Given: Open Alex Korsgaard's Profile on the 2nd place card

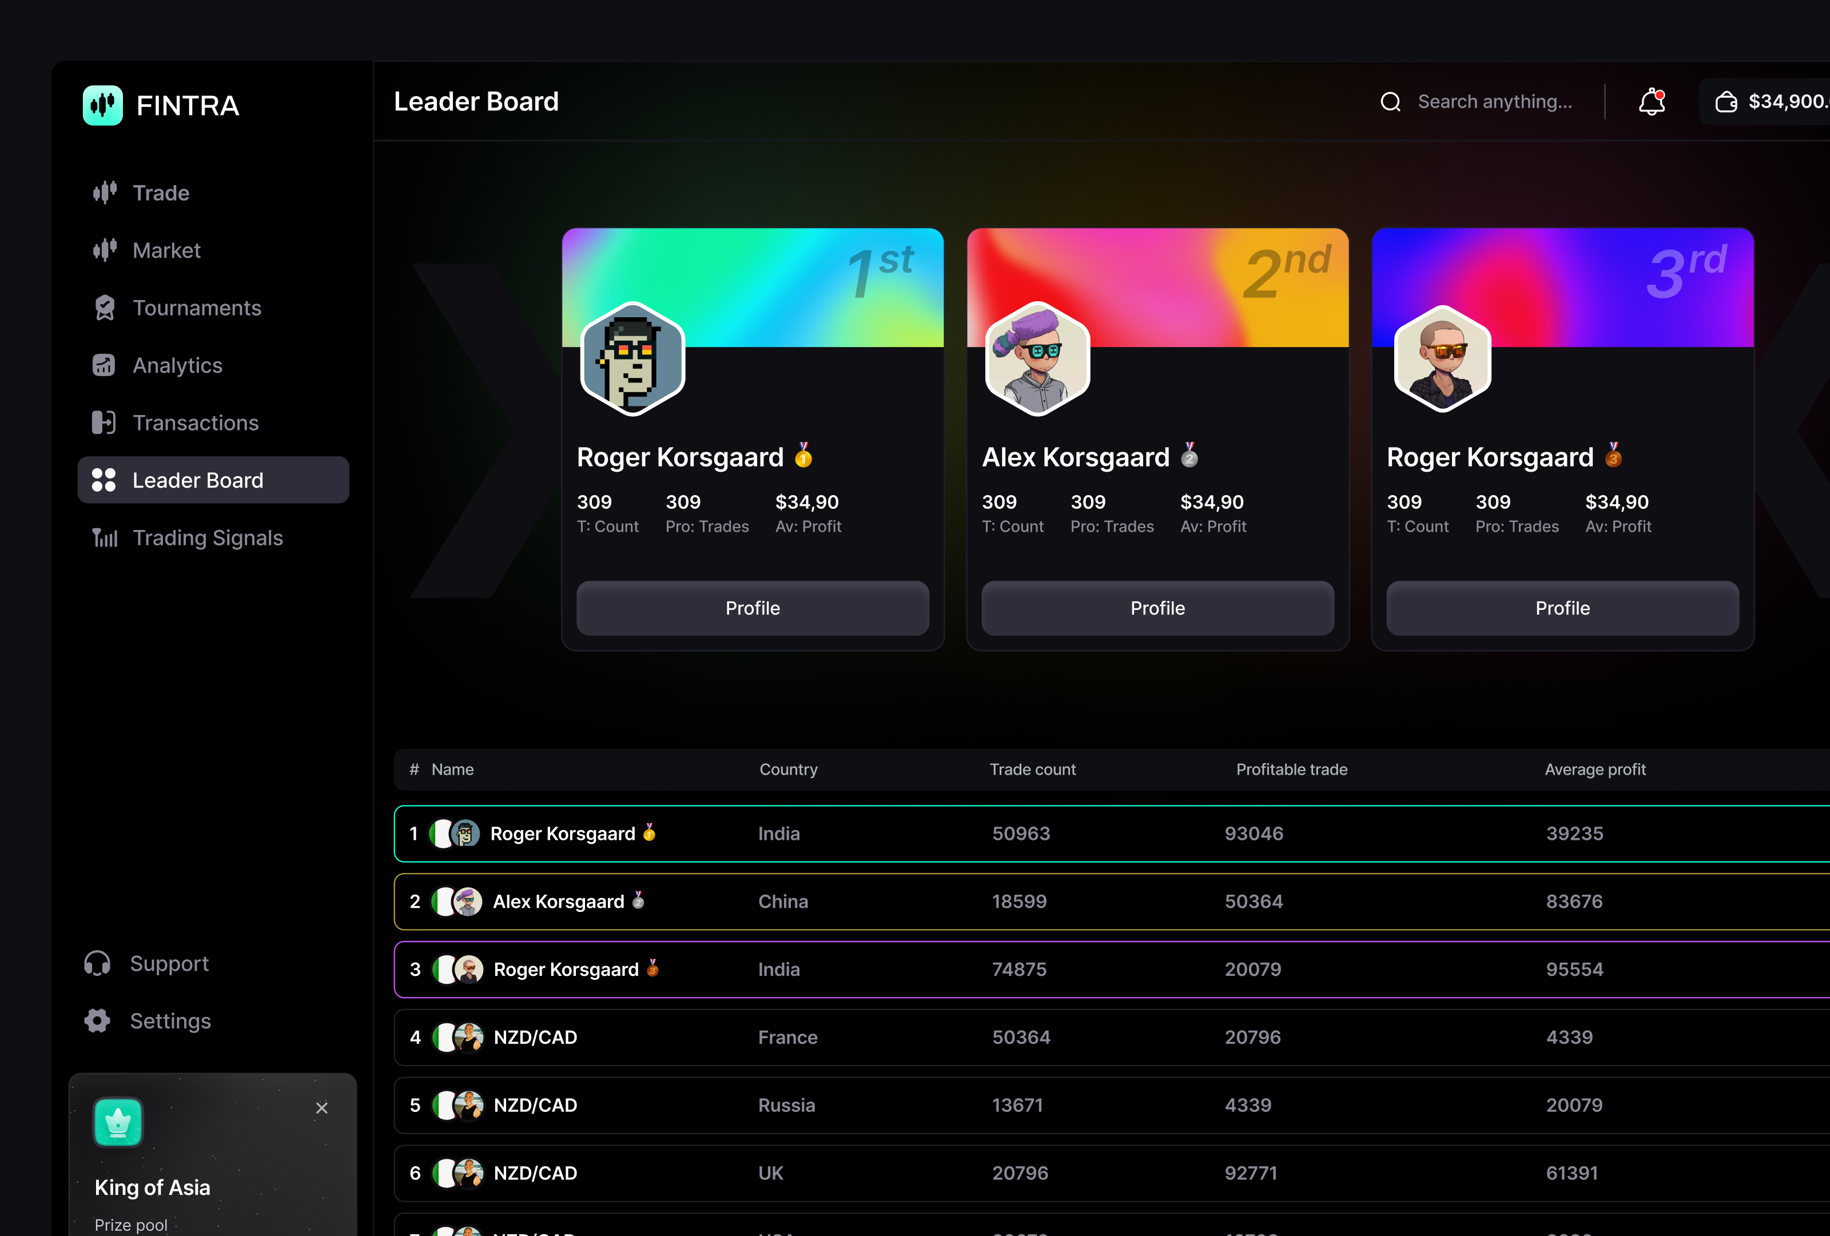Looking at the screenshot, I should pyautogui.click(x=1157, y=608).
